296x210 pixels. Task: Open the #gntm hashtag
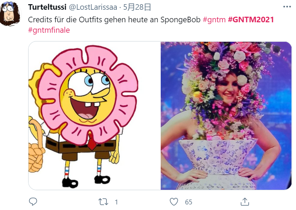click(x=214, y=20)
